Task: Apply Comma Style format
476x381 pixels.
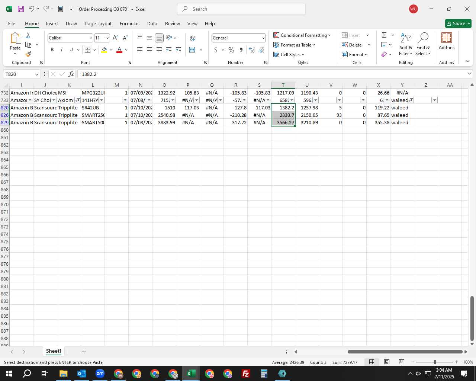Action: pos(241,50)
